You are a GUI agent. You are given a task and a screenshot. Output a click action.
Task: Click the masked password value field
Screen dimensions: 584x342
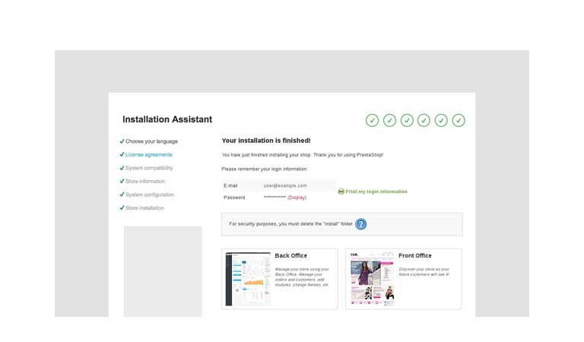coord(275,198)
